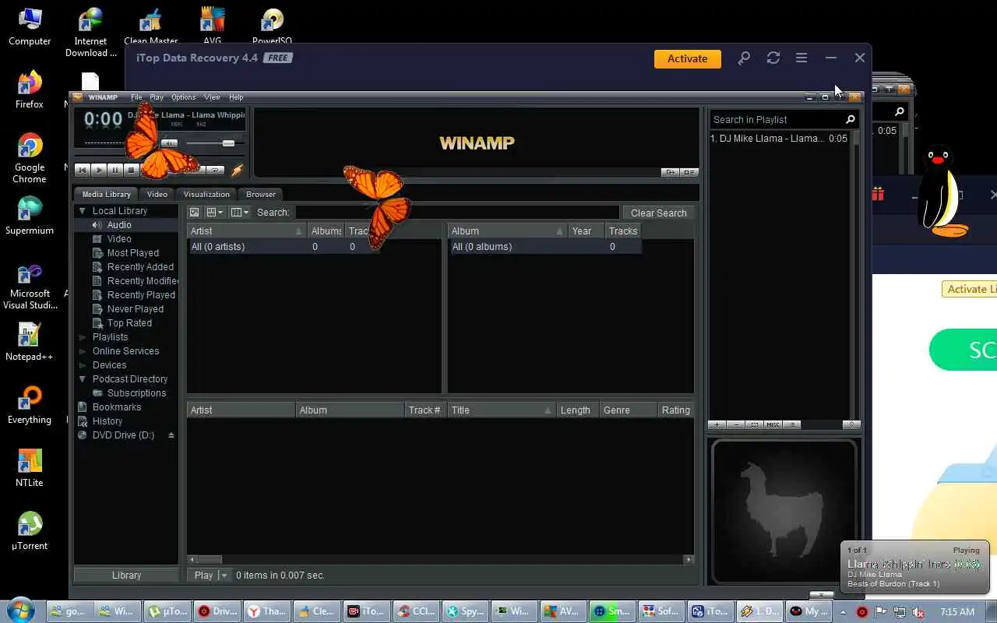Click the Clear Search button
Screen dimensions: 997x623
(x=659, y=213)
